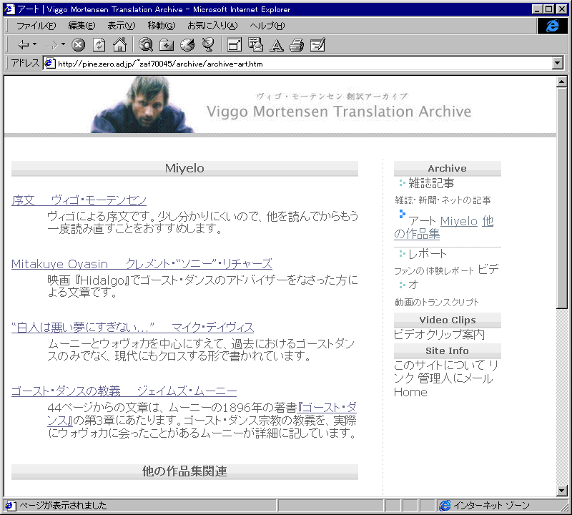Open the 表示(V) menu
Screen dimensions: 572x515
pyautogui.click(x=121, y=26)
